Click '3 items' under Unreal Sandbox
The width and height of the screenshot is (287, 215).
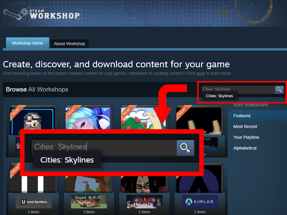click(x=34, y=212)
